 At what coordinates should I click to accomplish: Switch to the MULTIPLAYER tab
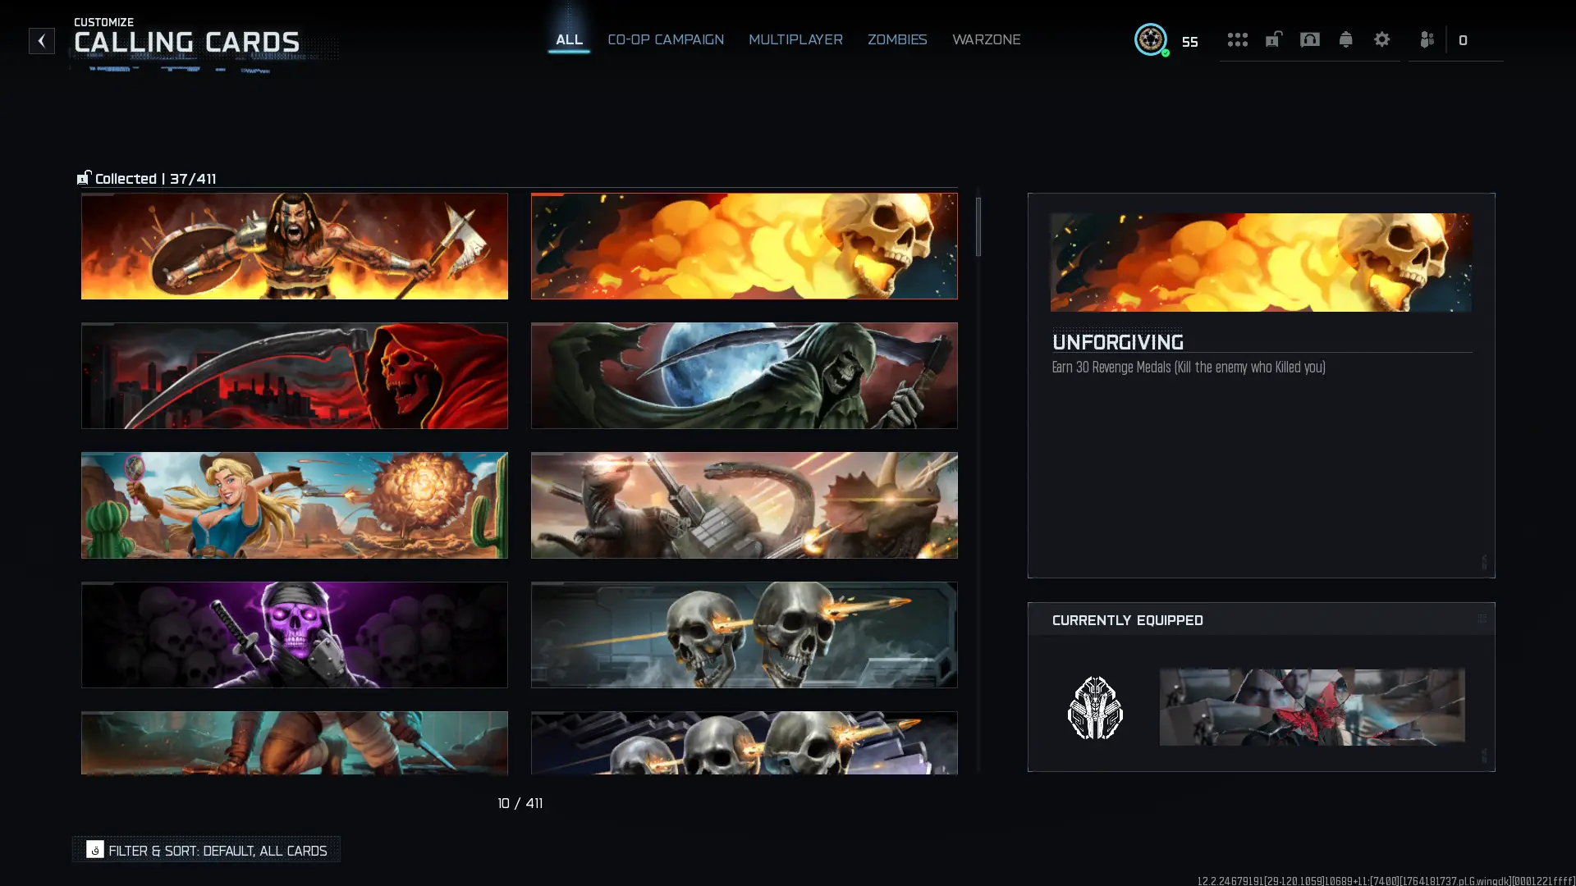(795, 39)
